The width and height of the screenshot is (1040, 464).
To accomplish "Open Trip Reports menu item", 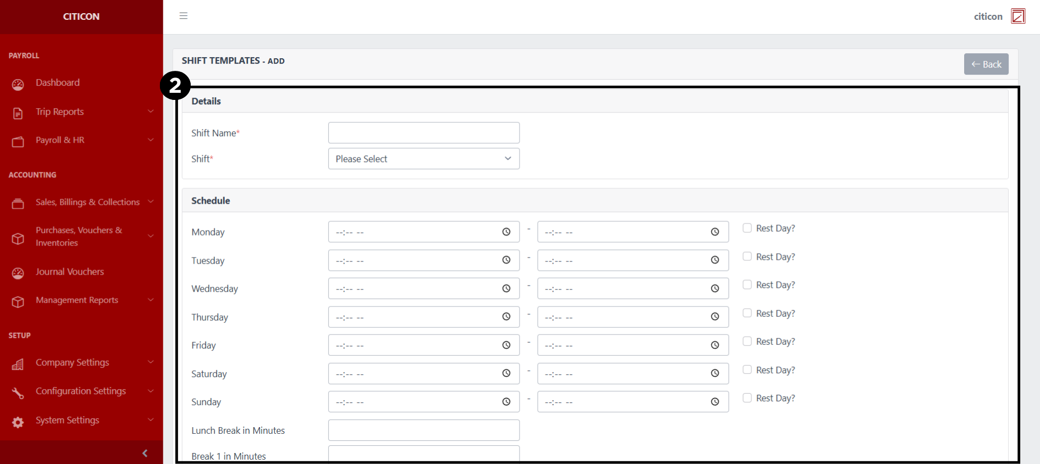I will (60, 111).
